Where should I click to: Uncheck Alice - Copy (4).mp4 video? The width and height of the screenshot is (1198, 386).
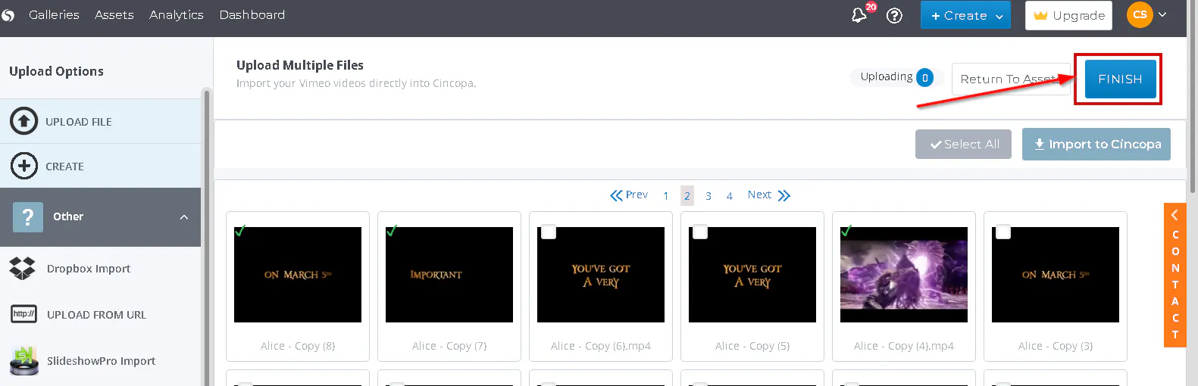click(846, 230)
